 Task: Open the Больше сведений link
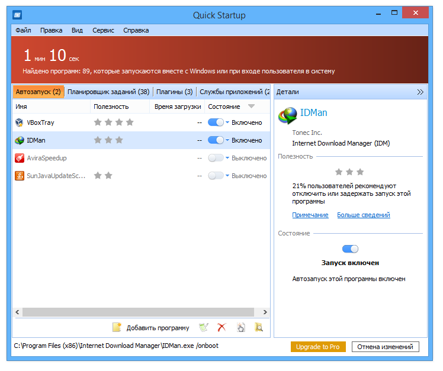click(364, 215)
